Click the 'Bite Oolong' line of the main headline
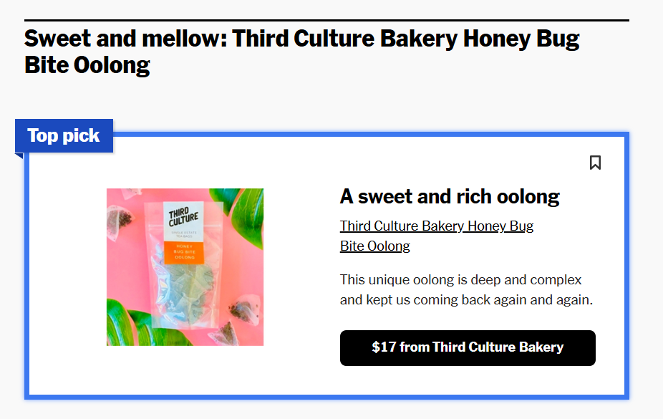This screenshot has height=419, width=663. coord(87,65)
